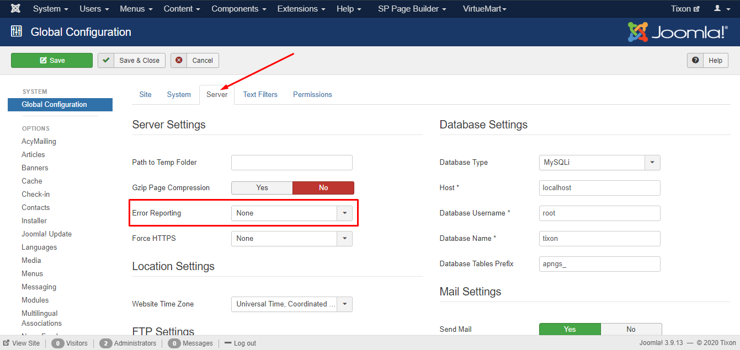Click the Tixon site preview link
This screenshot has width=740, height=350.
(685, 9)
